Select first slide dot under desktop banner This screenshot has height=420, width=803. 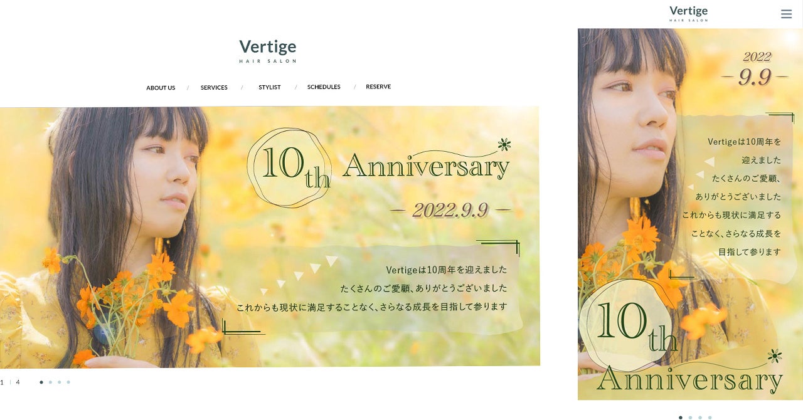pos(41,382)
